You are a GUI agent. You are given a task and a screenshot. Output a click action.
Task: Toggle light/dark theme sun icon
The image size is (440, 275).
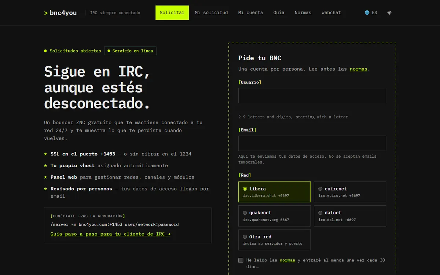pos(389,12)
